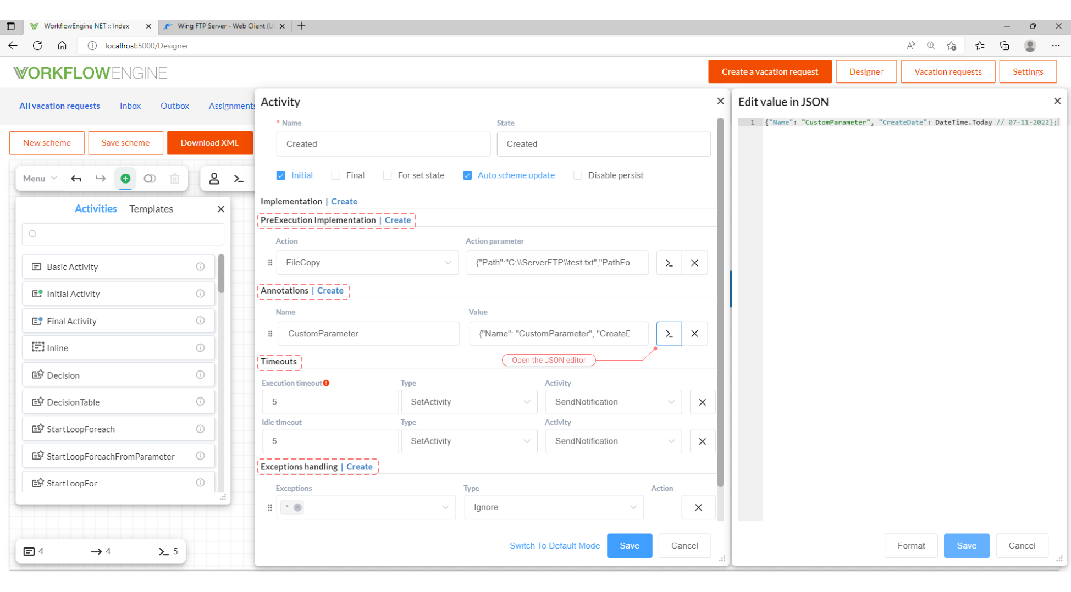This screenshot has height=592, width=1071.
Task: Save the Activity dialog changes
Action: (630, 546)
